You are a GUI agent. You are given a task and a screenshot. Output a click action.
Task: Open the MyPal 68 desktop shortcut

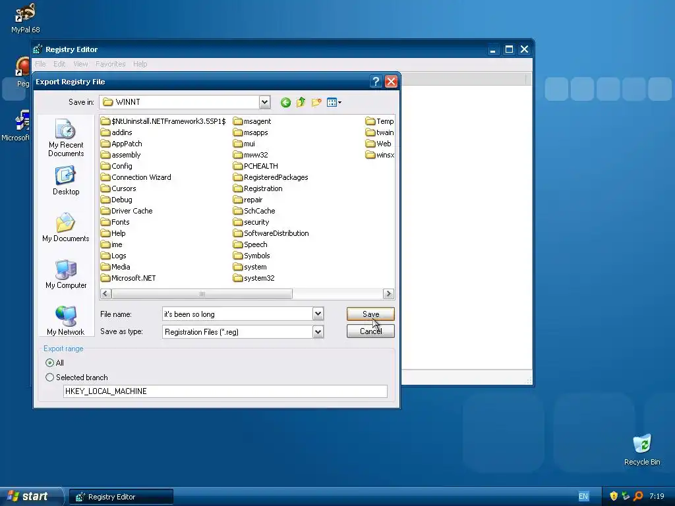[x=26, y=18]
